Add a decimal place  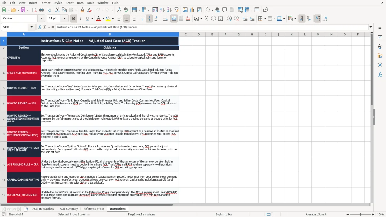(x=229, y=19)
